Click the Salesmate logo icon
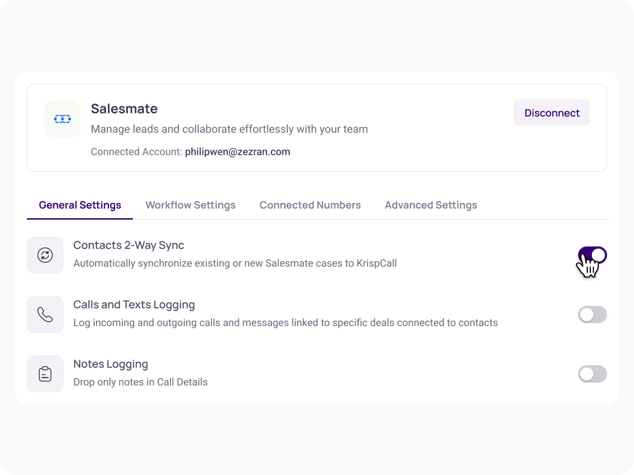The image size is (634, 475). [62, 119]
